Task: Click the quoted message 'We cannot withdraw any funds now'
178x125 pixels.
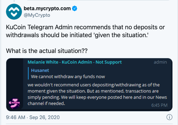Action: pos(68,77)
